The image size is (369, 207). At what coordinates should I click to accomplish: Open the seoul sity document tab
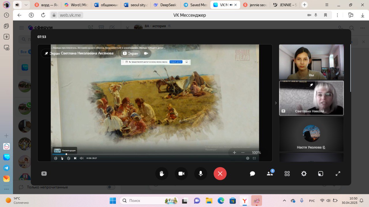point(136,5)
